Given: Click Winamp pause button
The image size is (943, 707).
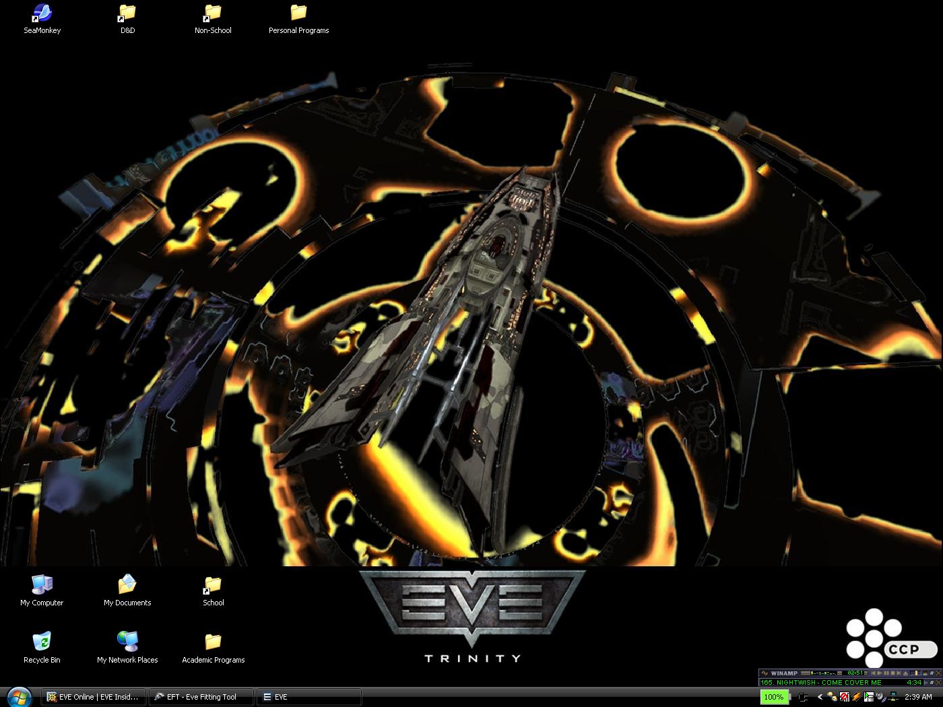Looking at the screenshot, I should pos(886,673).
